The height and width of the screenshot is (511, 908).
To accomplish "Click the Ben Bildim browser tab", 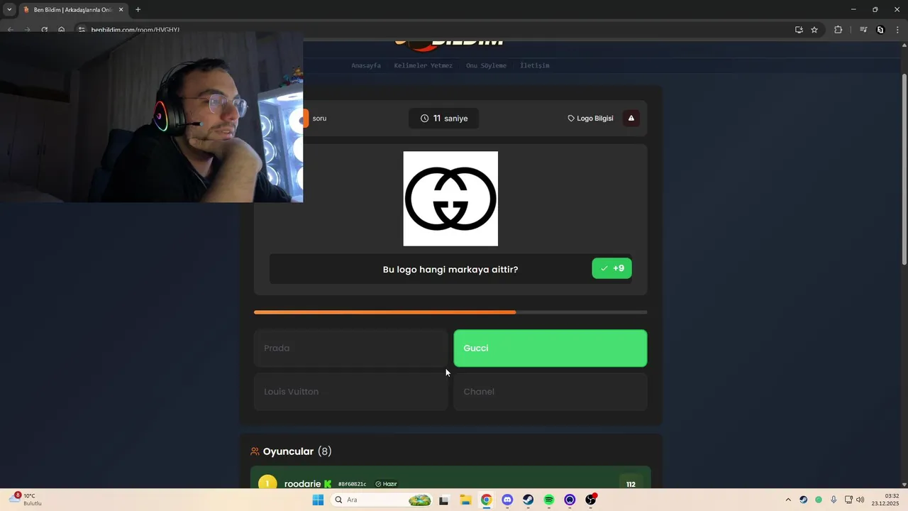I will [73, 10].
